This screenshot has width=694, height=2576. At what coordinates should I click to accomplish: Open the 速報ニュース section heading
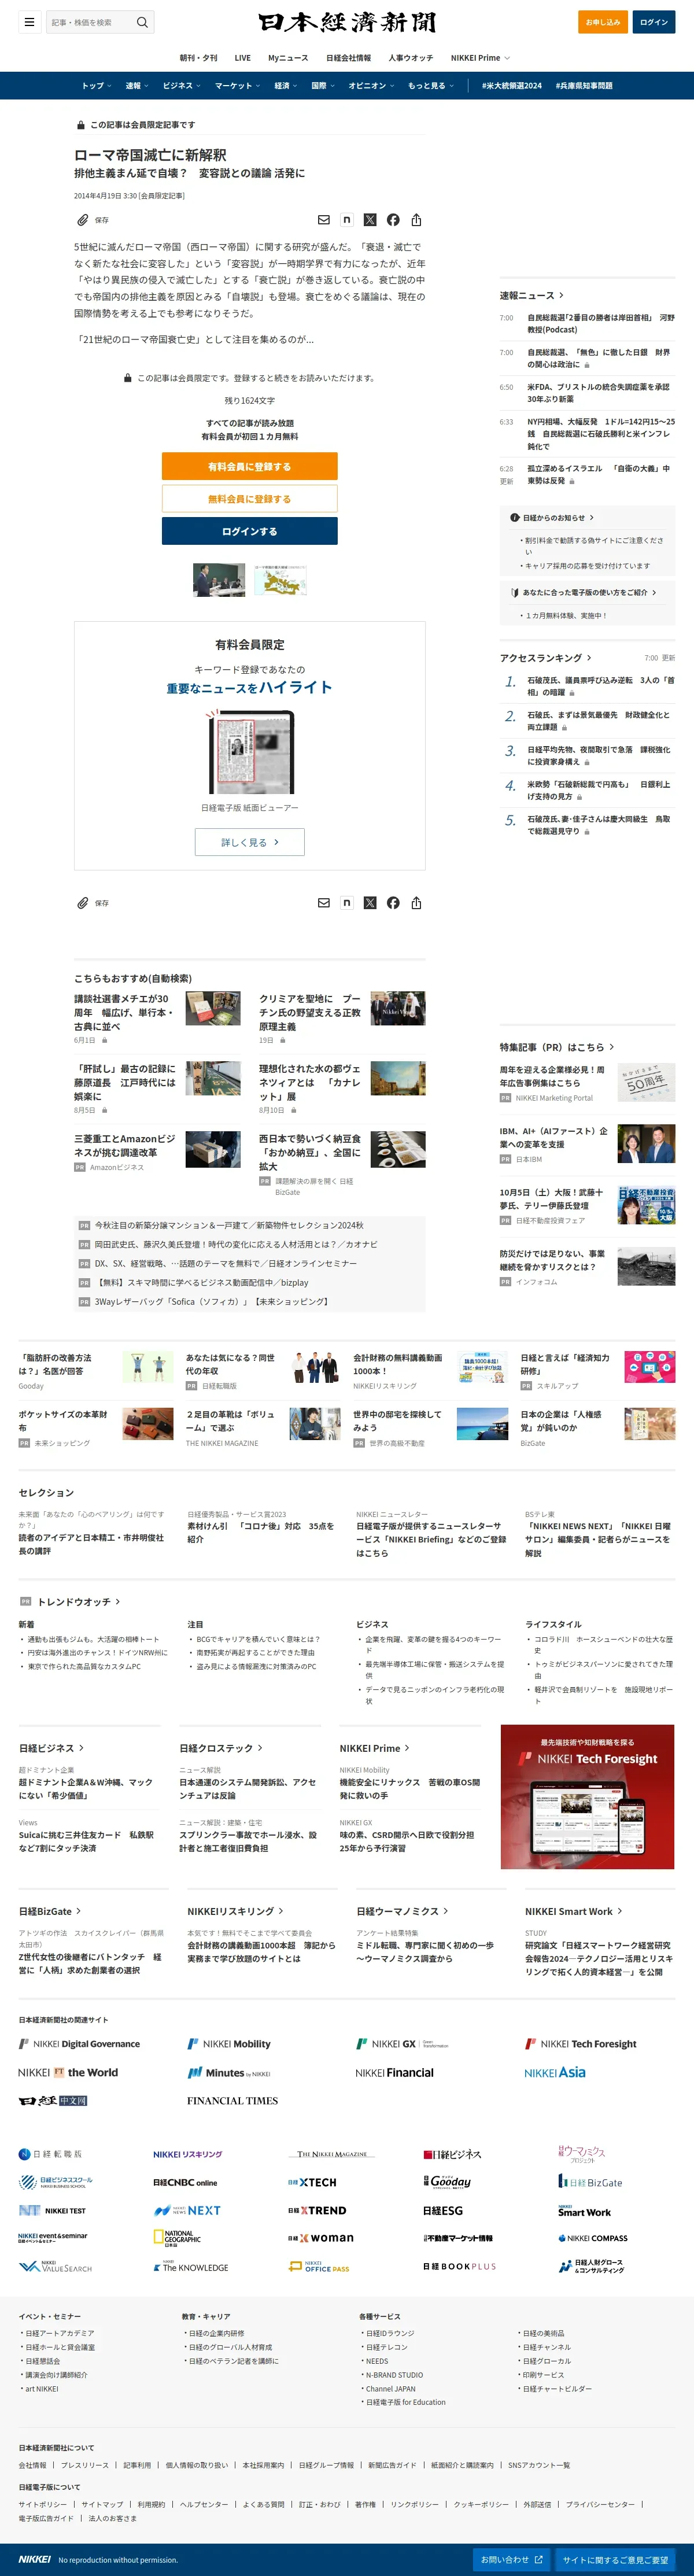click(532, 295)
